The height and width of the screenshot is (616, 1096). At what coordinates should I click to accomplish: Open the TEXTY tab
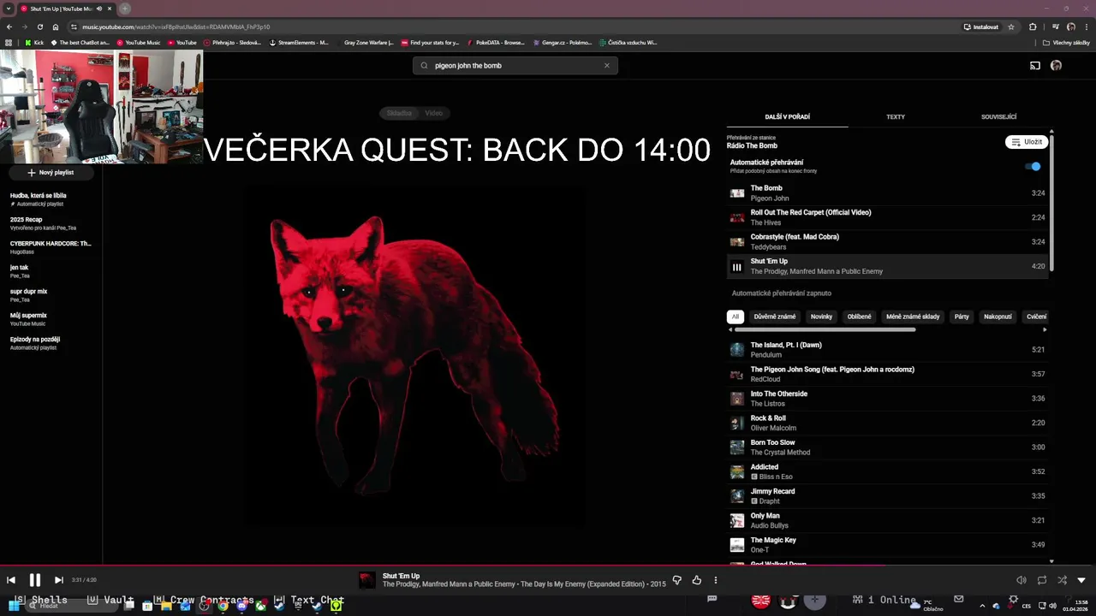click(896, 116)
